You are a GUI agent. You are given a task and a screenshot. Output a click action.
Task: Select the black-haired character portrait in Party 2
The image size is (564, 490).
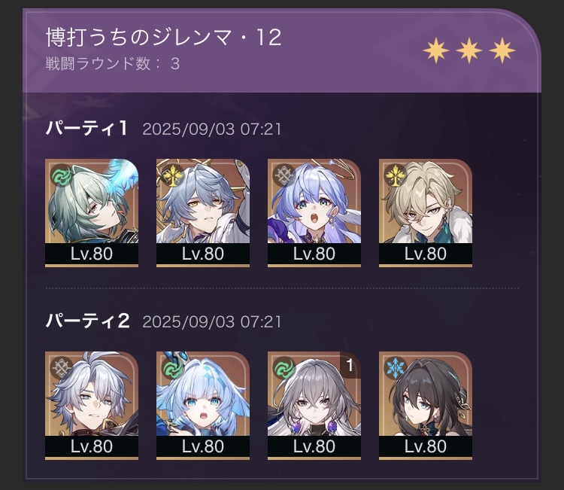click(x=426, y=406)
